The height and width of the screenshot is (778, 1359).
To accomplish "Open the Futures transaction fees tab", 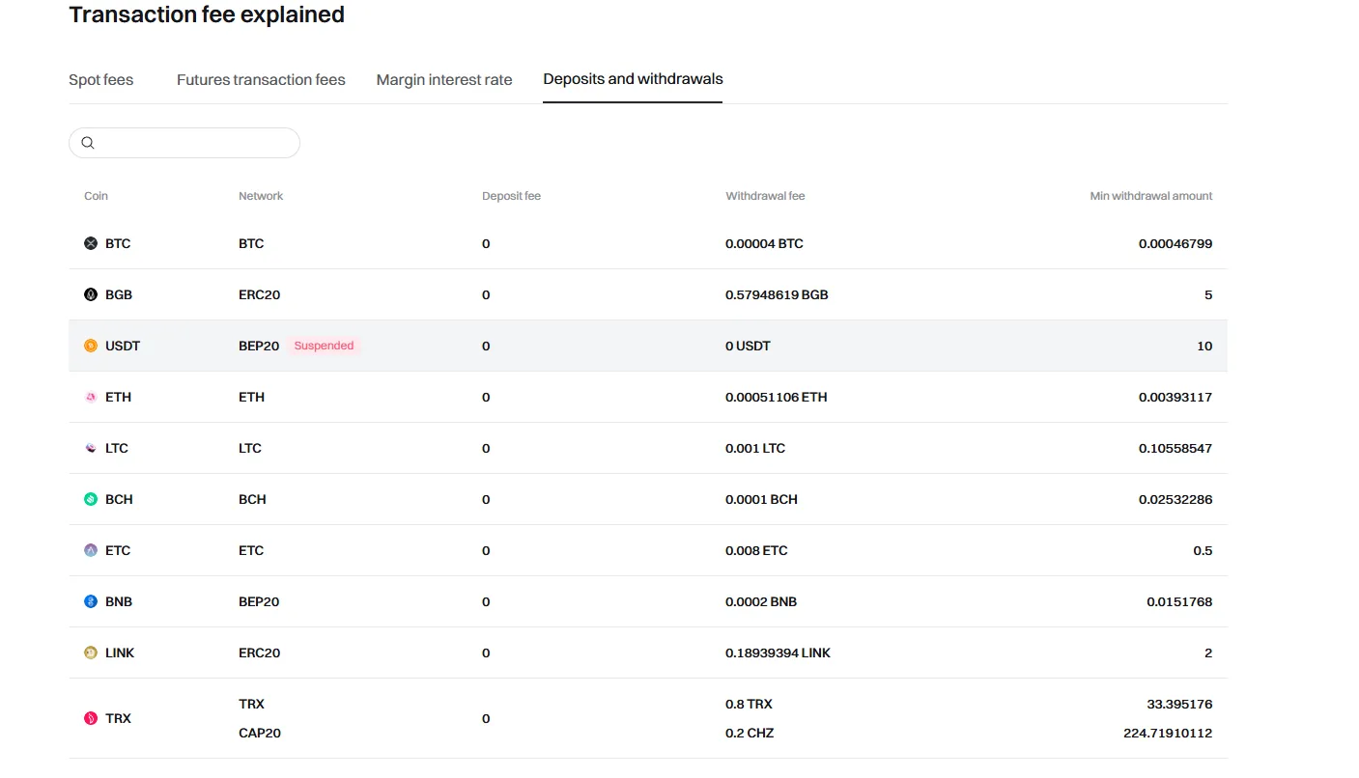I will click(261, 80).
